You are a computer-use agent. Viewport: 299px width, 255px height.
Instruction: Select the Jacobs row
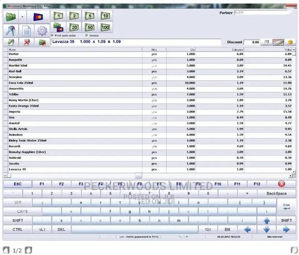coord(150,164)
